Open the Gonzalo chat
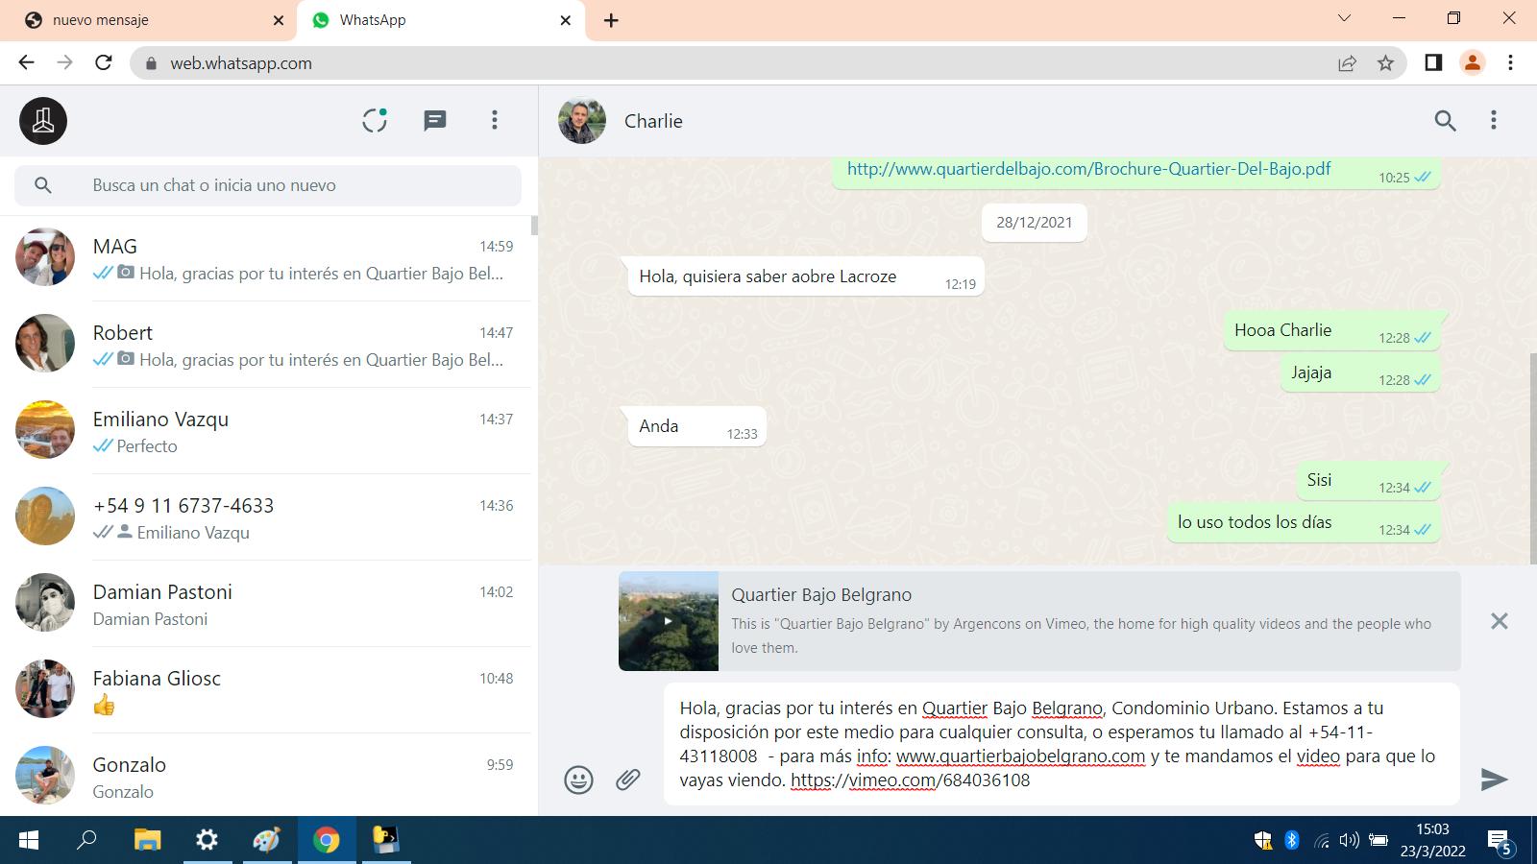 (x=265, y=776)
